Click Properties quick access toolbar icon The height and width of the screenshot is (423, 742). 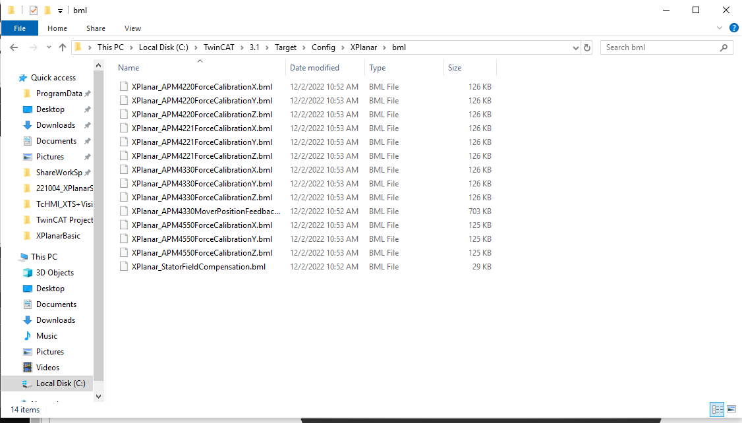tap(33, 10)
